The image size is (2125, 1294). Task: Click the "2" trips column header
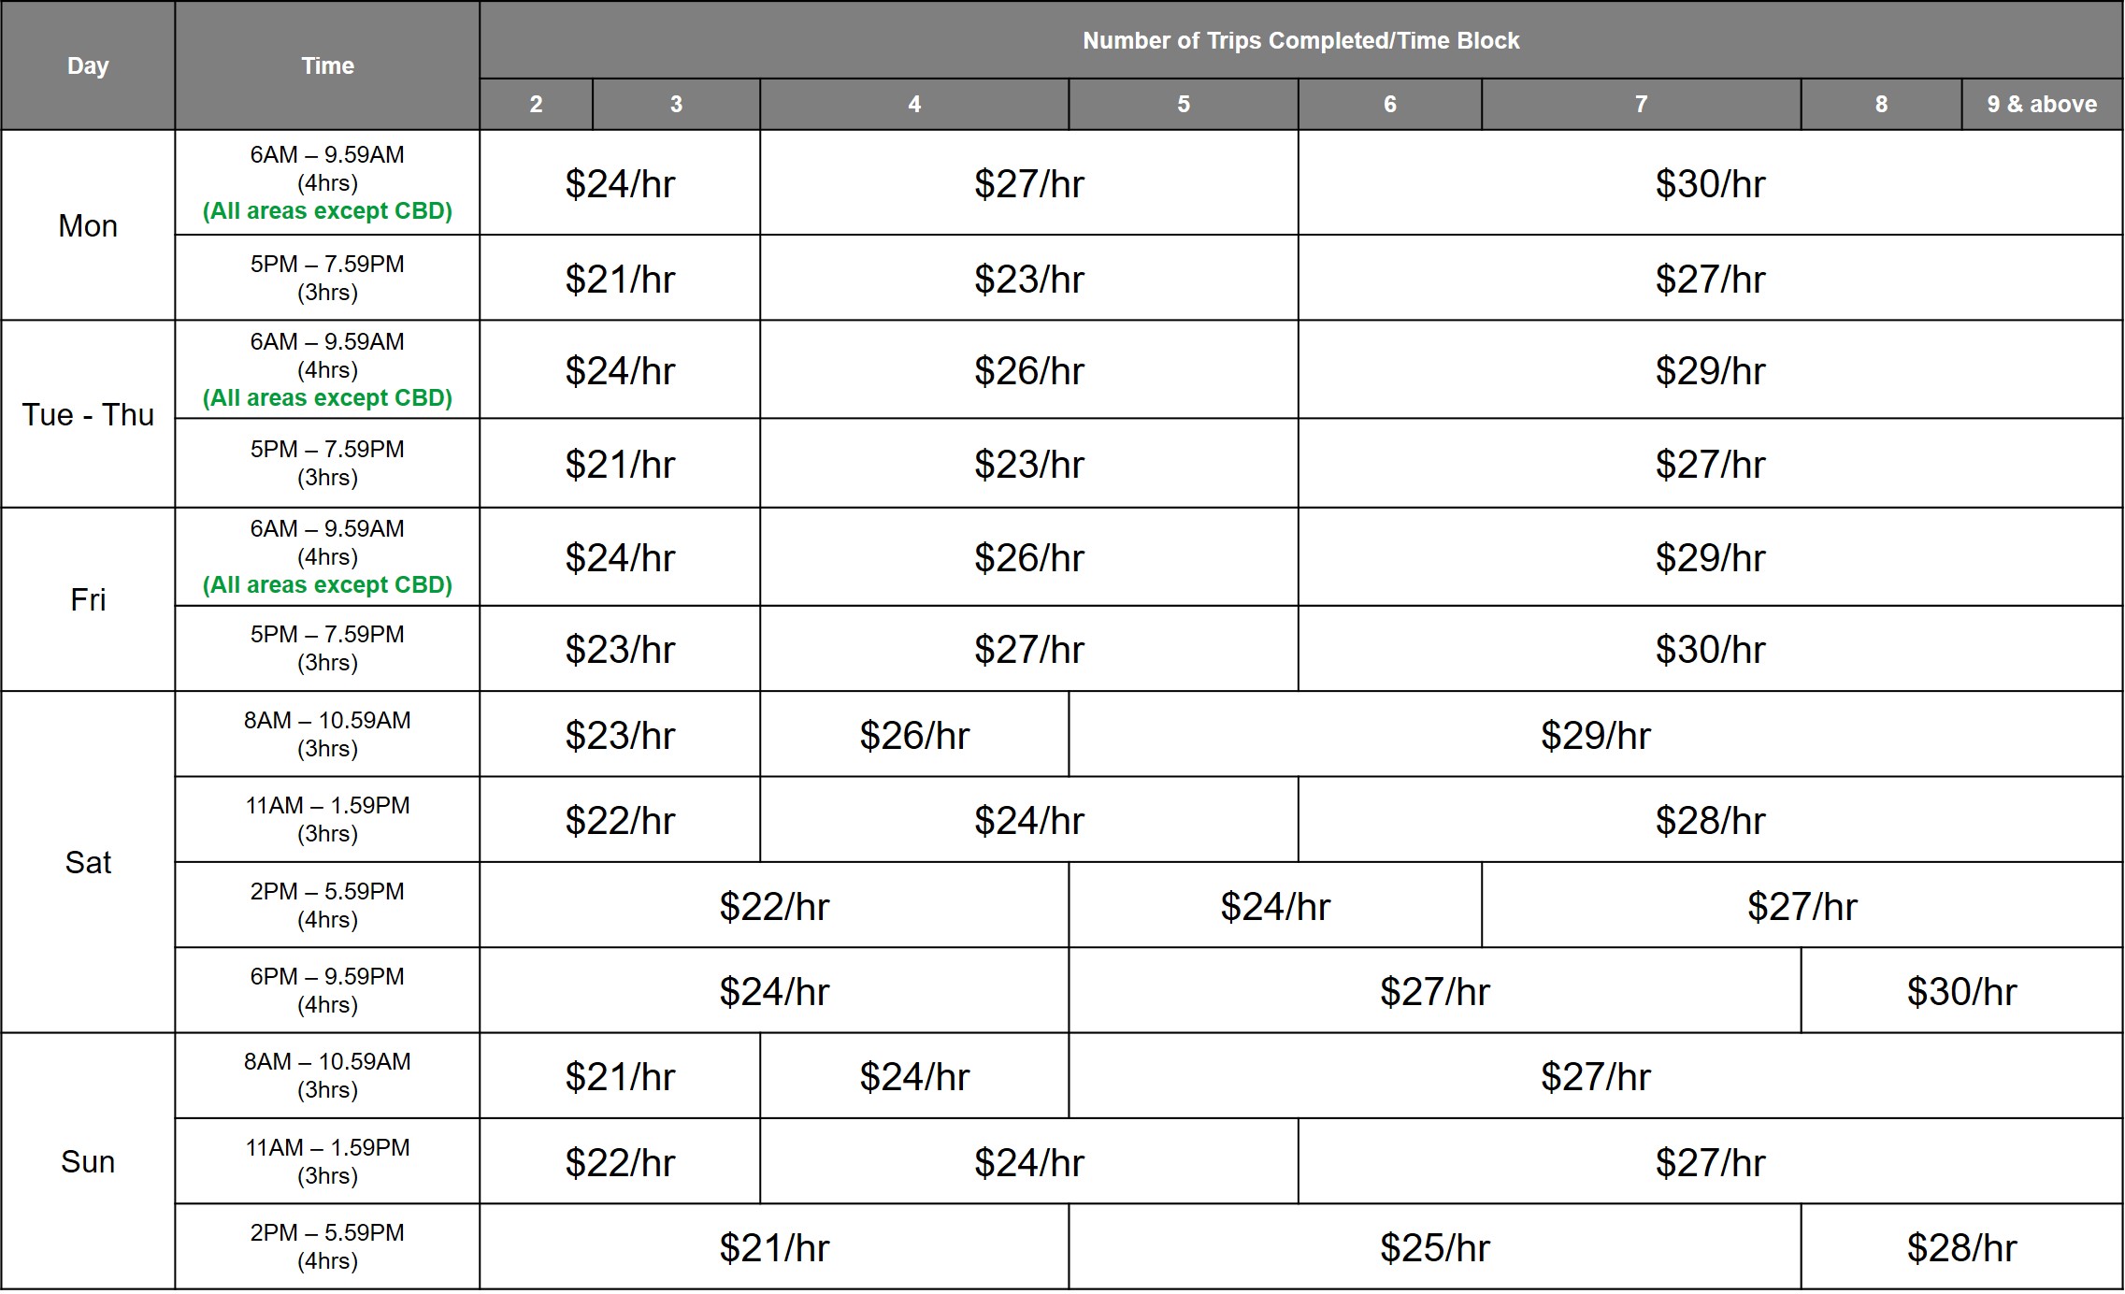(x=536, y=104)
